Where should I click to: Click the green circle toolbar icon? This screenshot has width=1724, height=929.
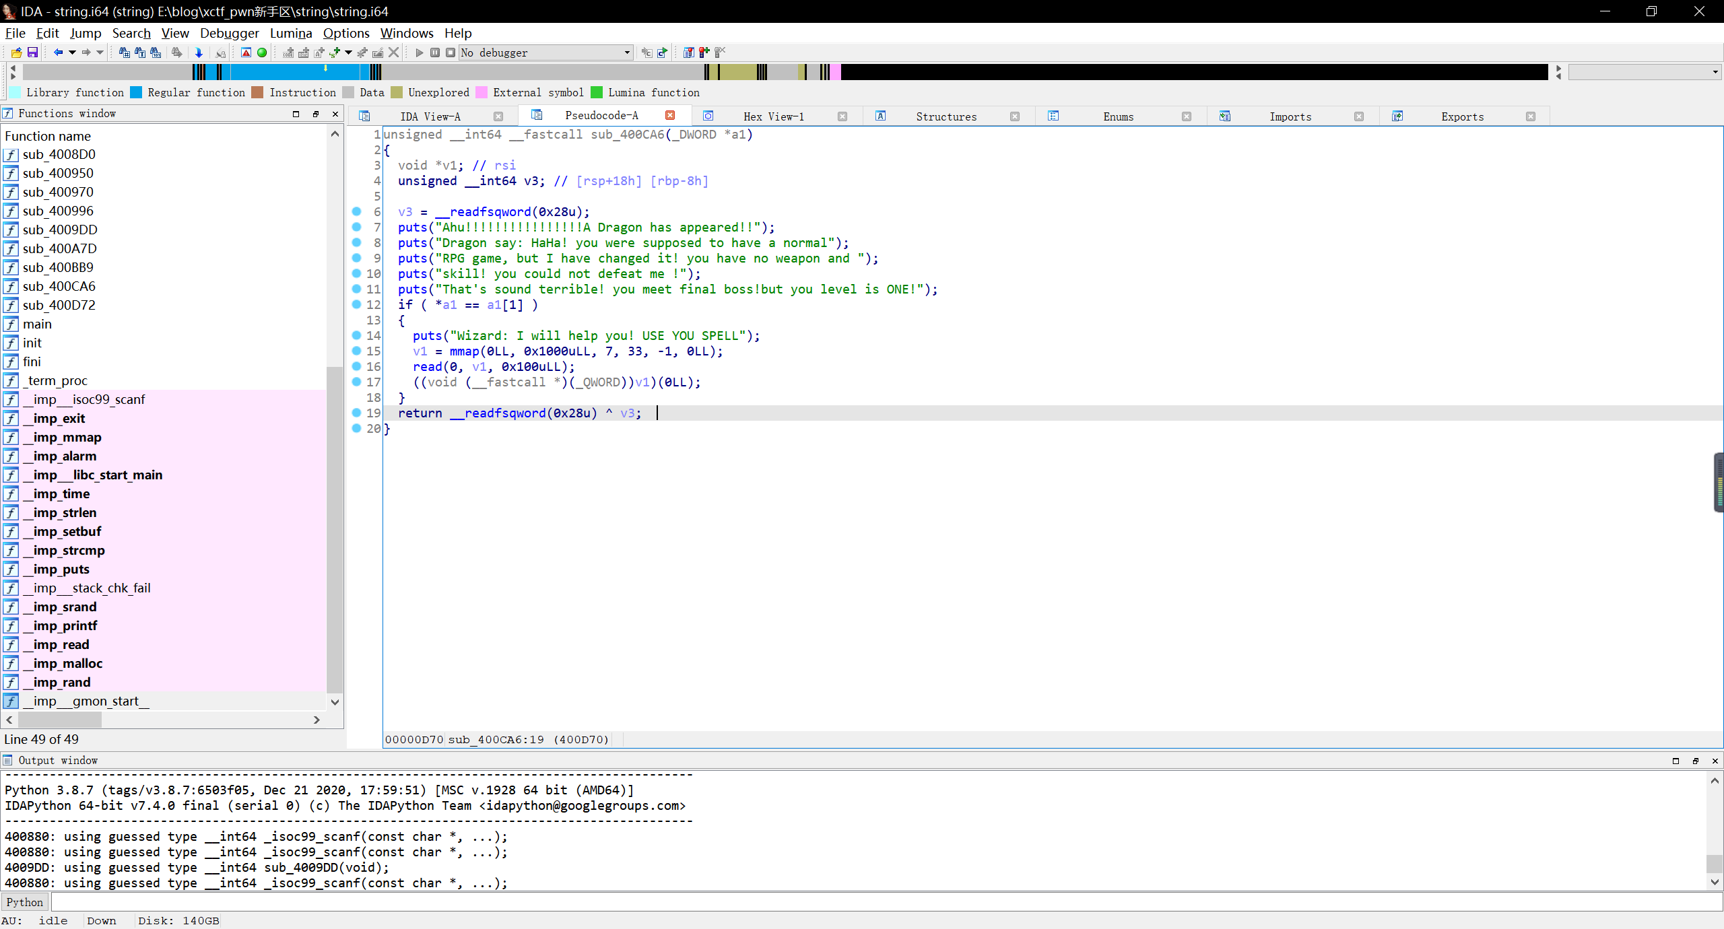262,53
